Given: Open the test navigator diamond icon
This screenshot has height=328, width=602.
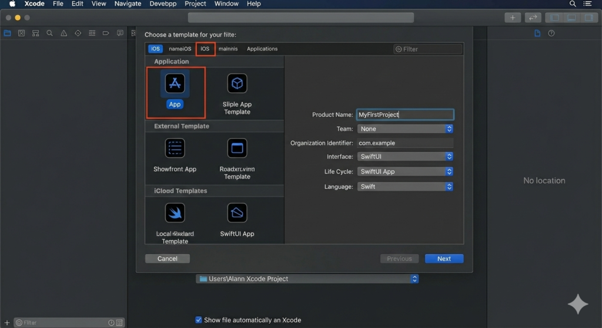Looking at the screenshot, I should point(78,33).
